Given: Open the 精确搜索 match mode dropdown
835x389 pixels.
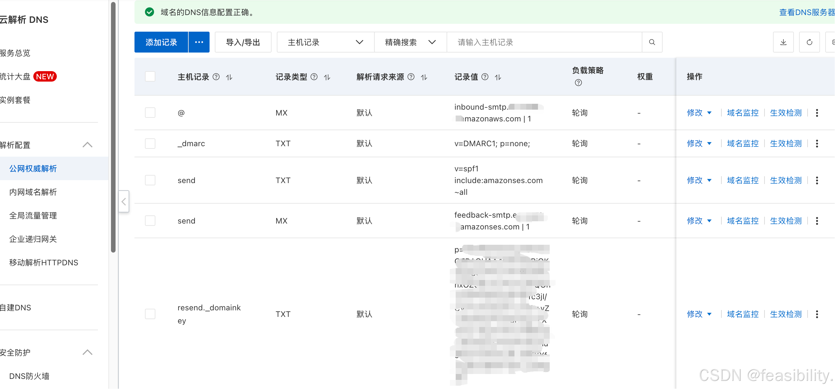Looking at the screenshot, I should tap(410, 42).
